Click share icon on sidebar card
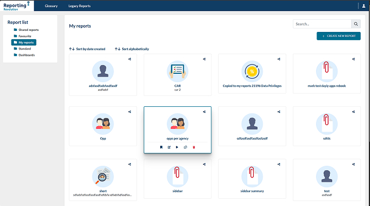Image resolution: width=370 pixels, height=206 pixels. tap(204, 164)
